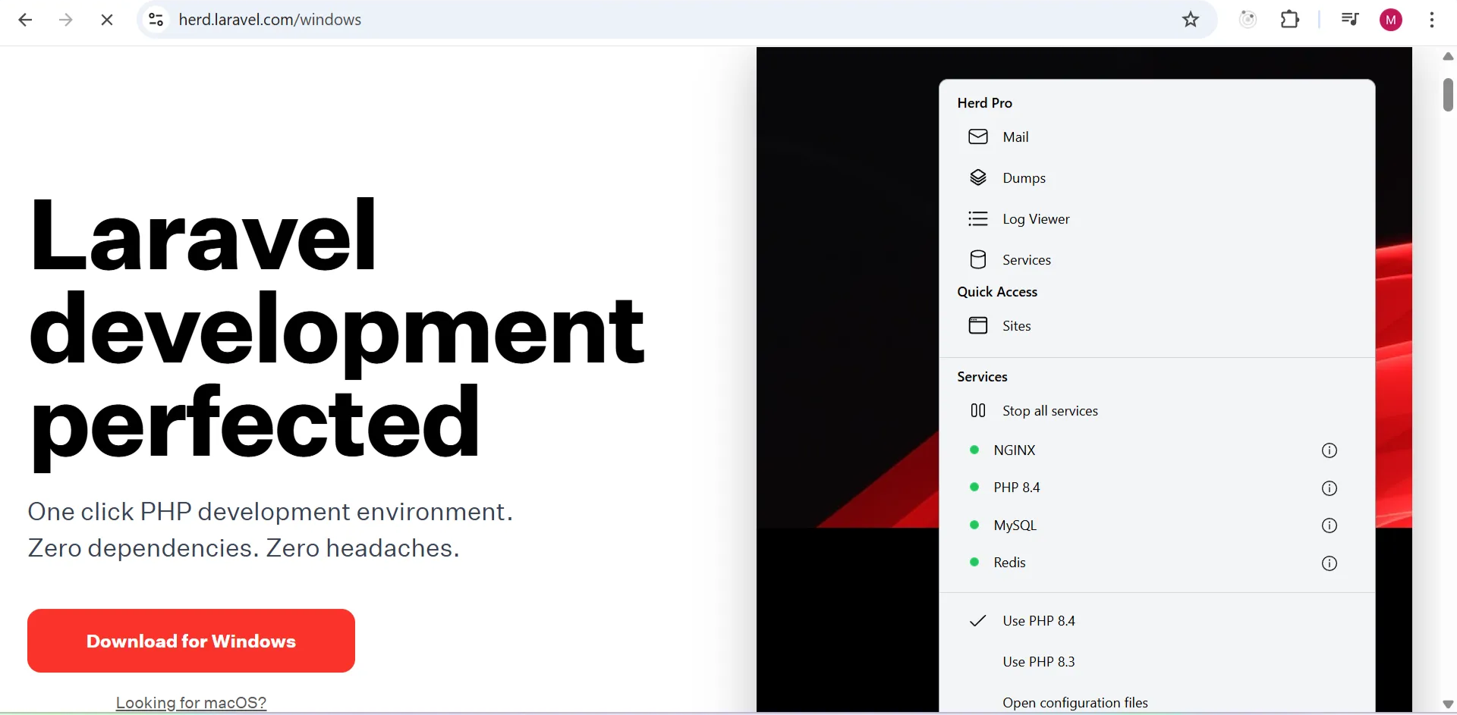This screenshot has width=1457, height=715.
Task: Open the Extensions puzzle icon
Action: [x=1290, y=20]
